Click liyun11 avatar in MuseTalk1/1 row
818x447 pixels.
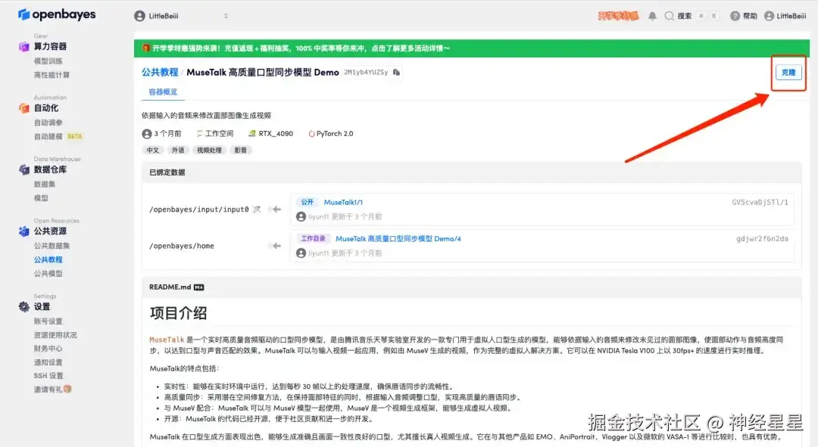pyautogui.click(x=301, y=217)
